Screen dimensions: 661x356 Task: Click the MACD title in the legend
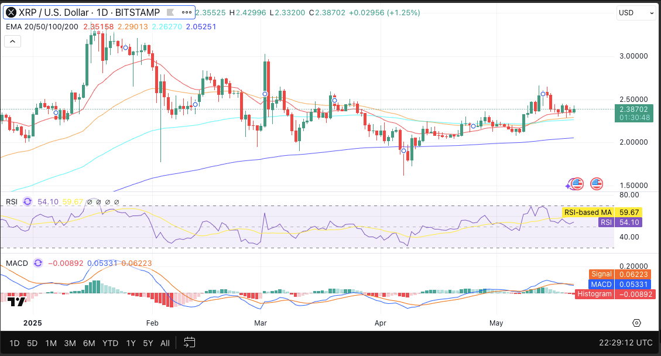tap(17, 263)
